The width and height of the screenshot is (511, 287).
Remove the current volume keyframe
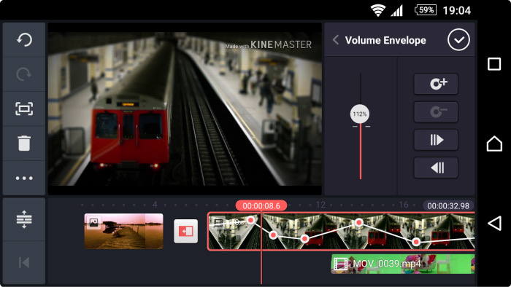point(436,112)
